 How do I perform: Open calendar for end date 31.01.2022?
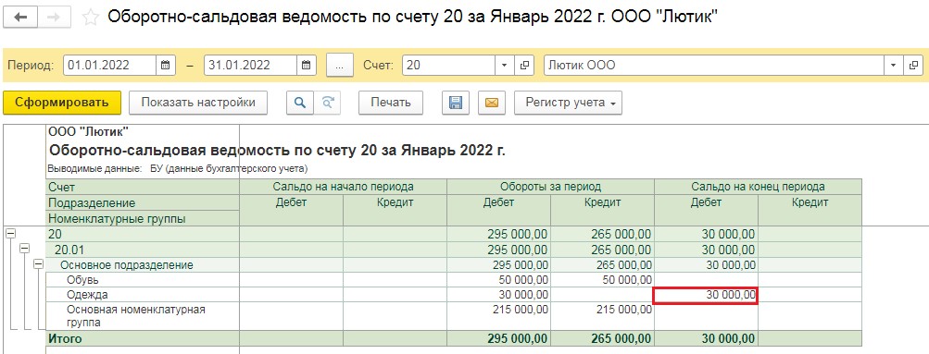click(x=306, y=65)
